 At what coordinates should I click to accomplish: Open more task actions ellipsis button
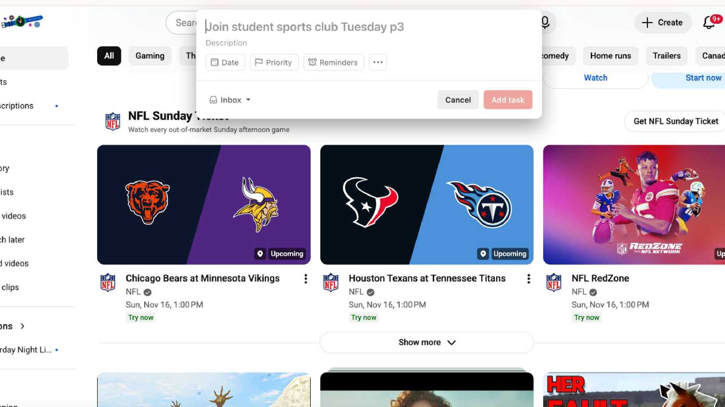coord(378,62)
